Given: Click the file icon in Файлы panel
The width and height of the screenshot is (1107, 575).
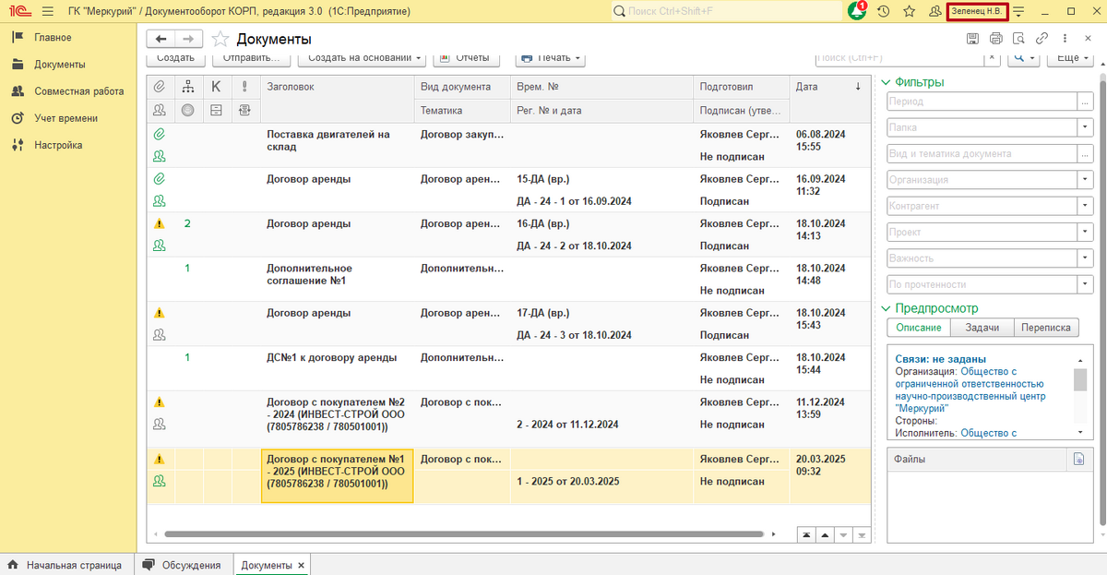Looking at the screenshot, I should click(1077, 459).
